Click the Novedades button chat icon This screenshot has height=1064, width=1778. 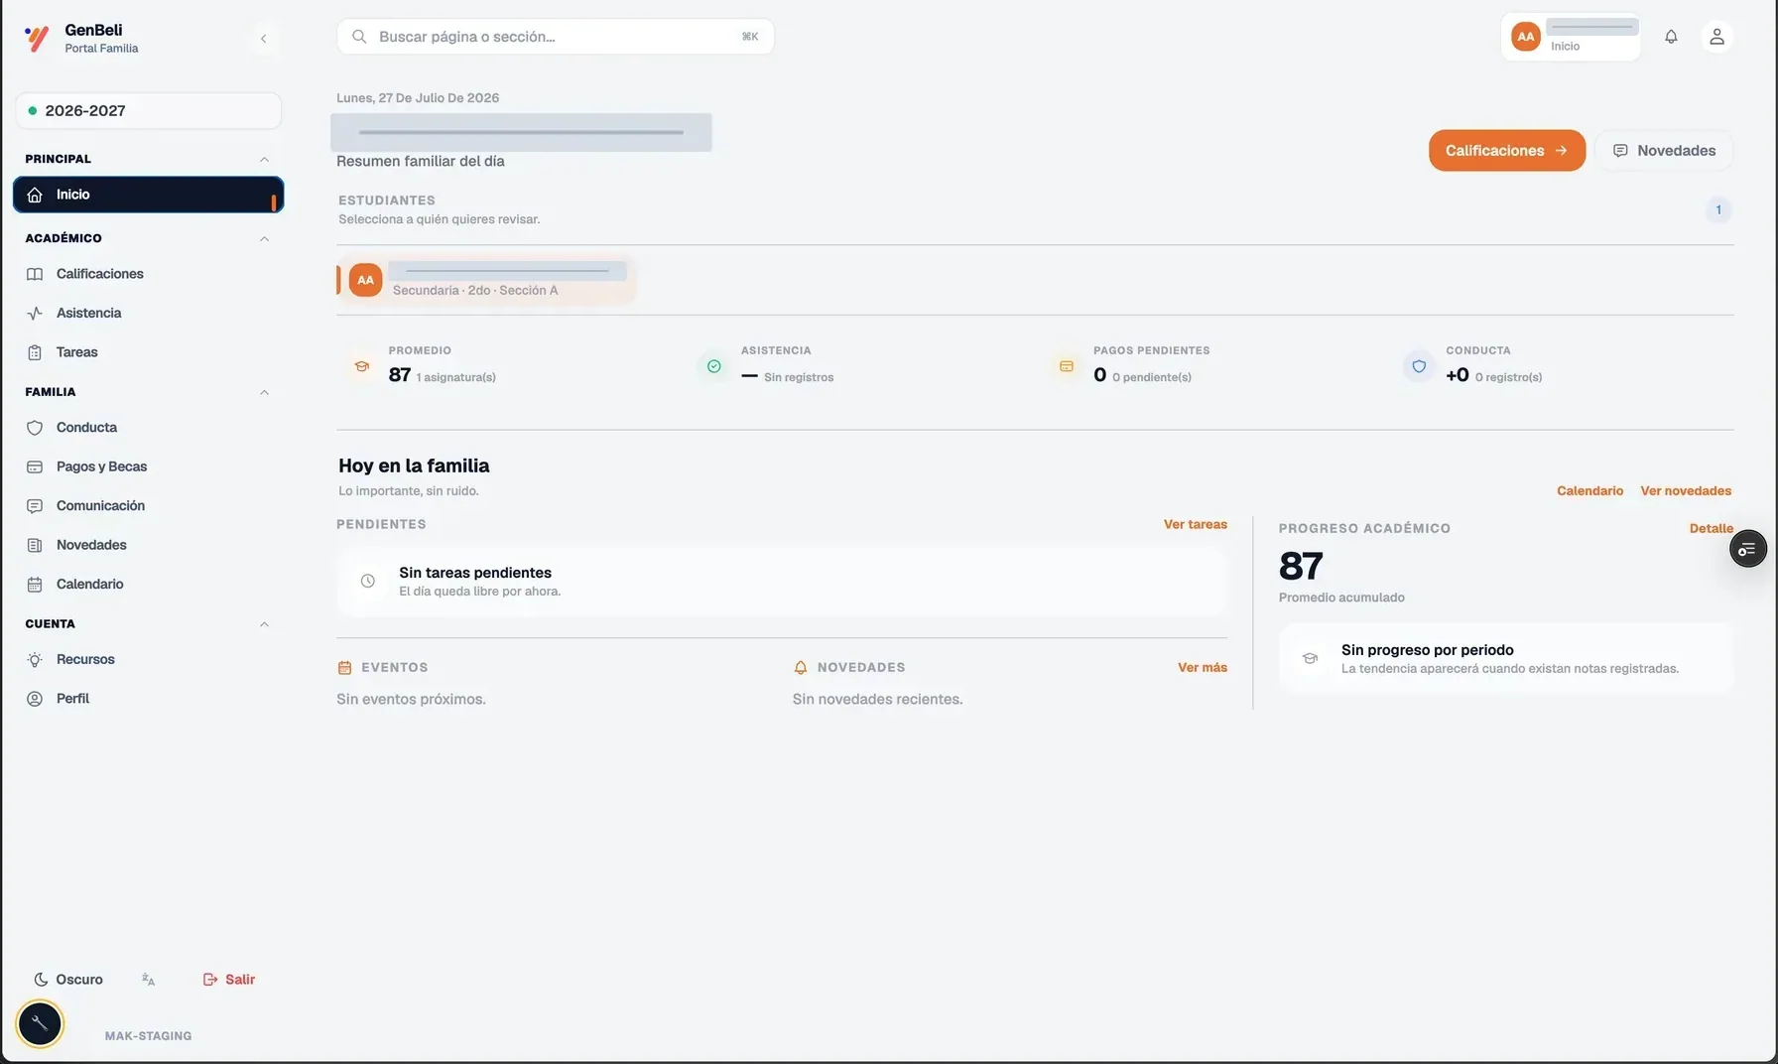(x=1620, y=151)
